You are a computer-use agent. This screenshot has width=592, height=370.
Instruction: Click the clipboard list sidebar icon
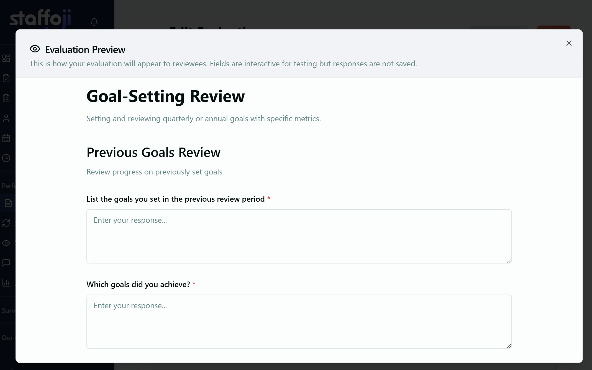tap(6, 98)
